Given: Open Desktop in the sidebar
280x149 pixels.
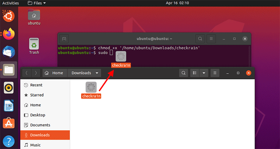Looking at the screenshot, I should click(x=45, y=115).
